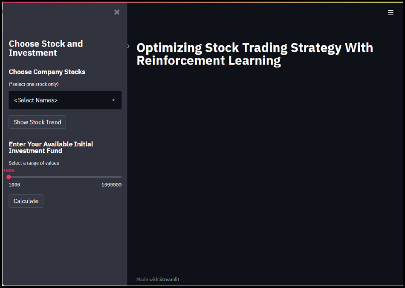Click the Choose Company Stocks subheading
The height and width of the screenshot is (288, 405).
(x=47, y=72)
